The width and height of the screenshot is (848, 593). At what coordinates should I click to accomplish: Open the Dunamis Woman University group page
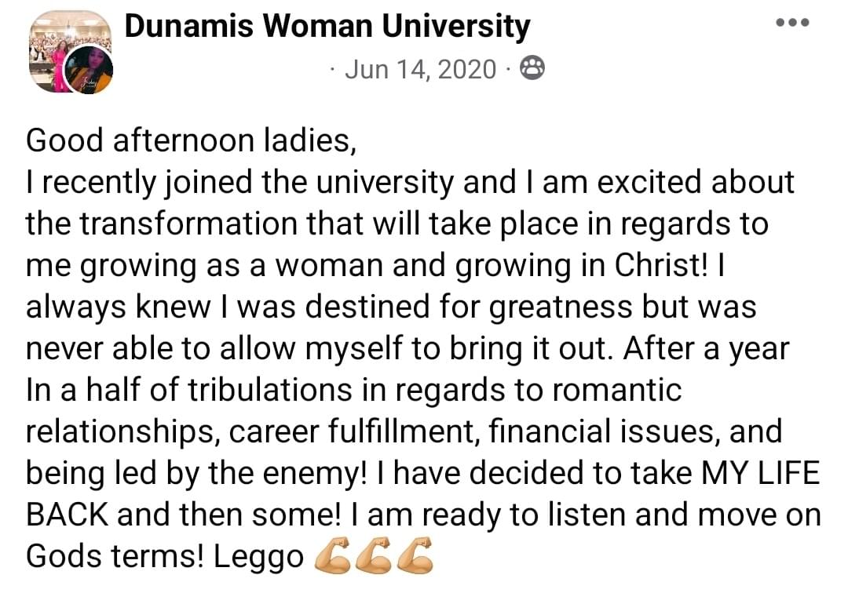tap(327, 26)
